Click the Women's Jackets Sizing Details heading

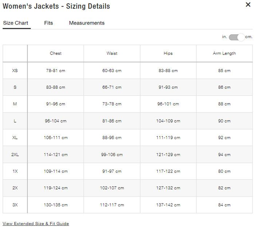click(56, 6)
